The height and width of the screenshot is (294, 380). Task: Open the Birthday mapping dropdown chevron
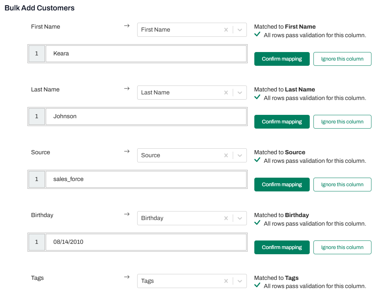pyautogui.click(x=240, y=218)
